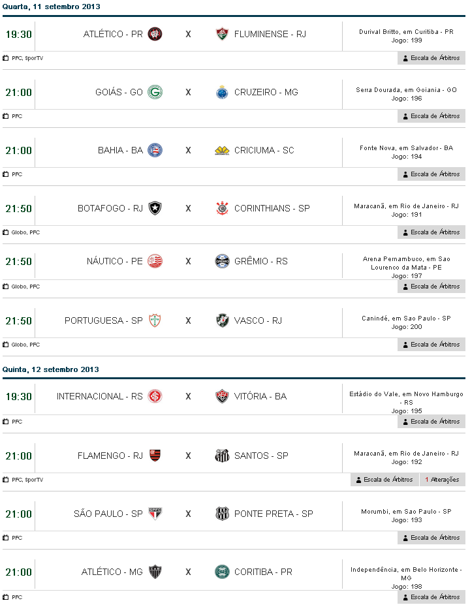The image size is (470, 607).
Task: Click the TV icon beside Globo, PFC for Botafogo match
Action: point(6,232)
